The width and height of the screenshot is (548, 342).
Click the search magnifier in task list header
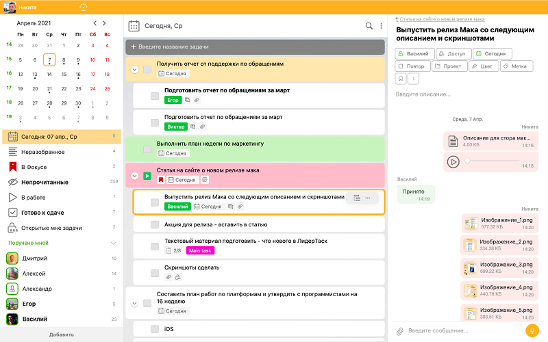pos(369,26)
